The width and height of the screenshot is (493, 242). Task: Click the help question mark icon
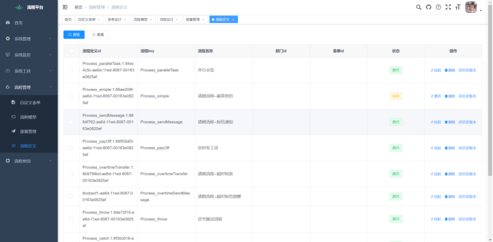point(438,7)
